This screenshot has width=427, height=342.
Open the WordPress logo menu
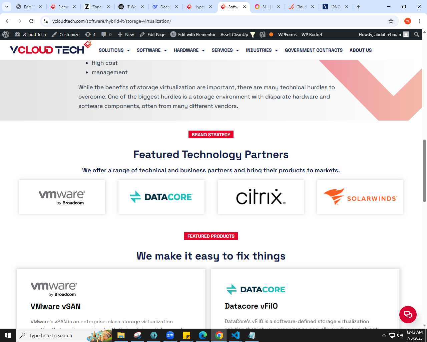(x=6, y=34)
